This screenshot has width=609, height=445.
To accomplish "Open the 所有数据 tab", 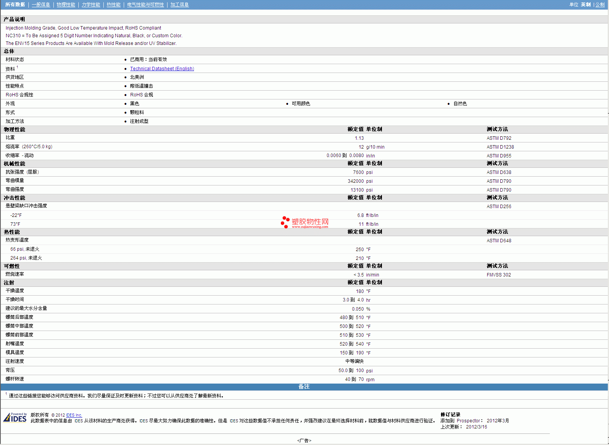I will tap(15, 5).
